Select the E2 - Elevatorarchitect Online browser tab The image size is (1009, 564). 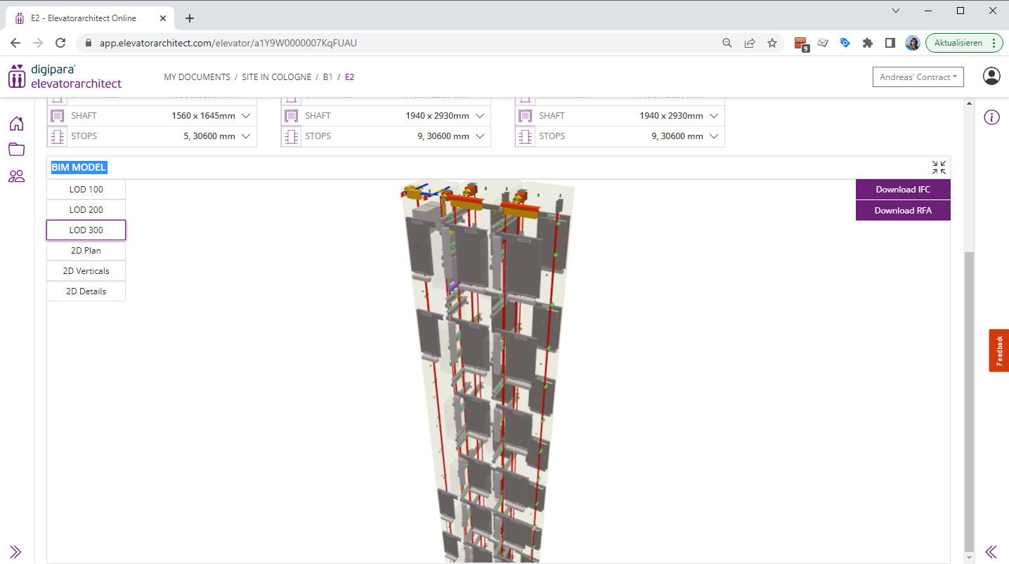[x=84, y=17]
